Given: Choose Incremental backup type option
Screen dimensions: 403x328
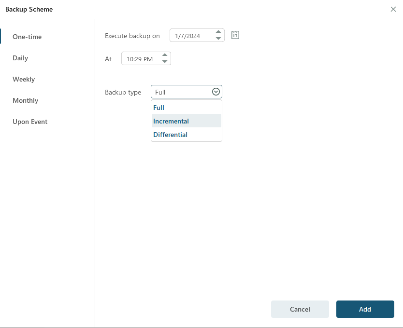Looking at the screenshot, I should tap(171, 121).
